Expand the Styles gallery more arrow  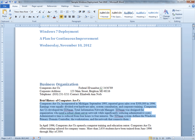[161, 18]
